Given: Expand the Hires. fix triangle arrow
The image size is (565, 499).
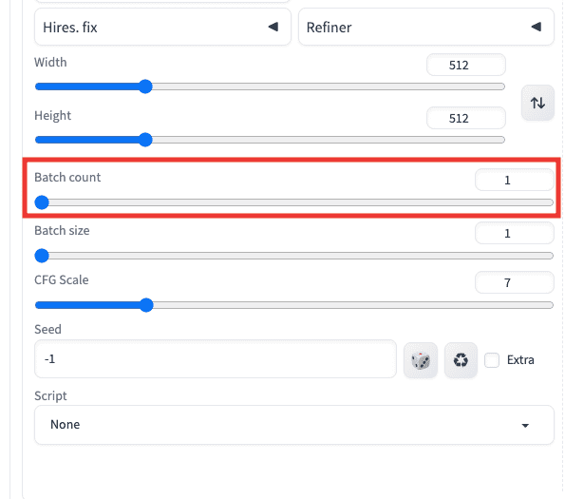Looking at the screenshot, I should coord(273,27).
